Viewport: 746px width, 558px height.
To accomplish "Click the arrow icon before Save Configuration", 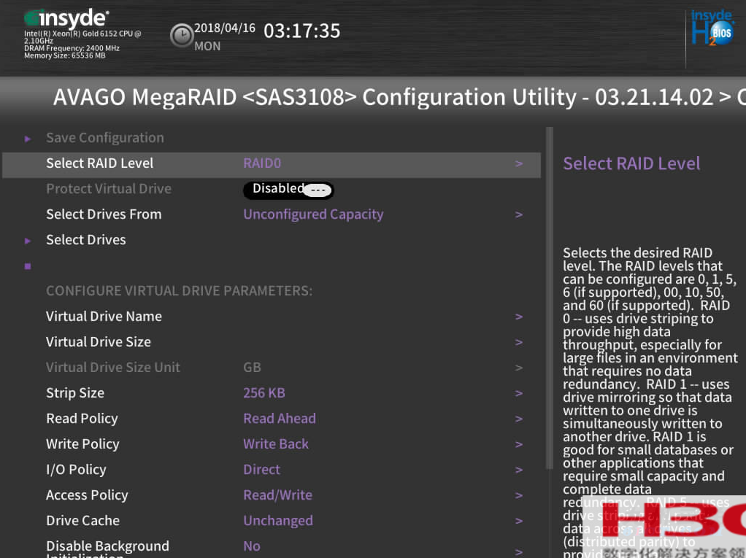I will [28, 139].
